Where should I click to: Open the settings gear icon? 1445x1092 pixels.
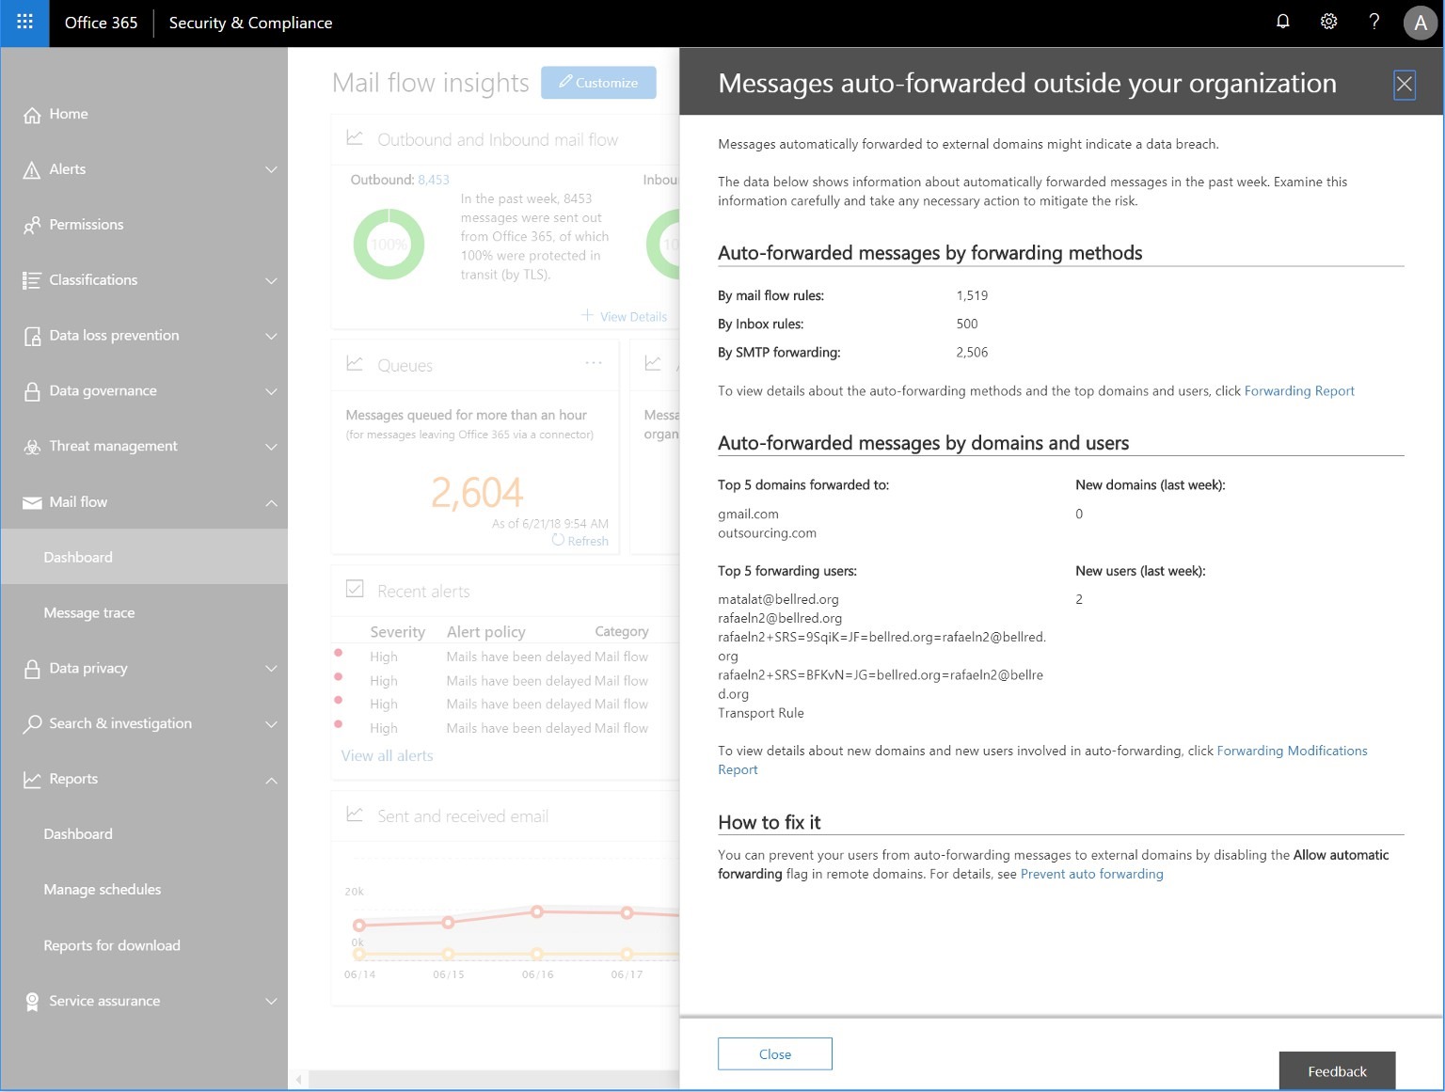1328,22
